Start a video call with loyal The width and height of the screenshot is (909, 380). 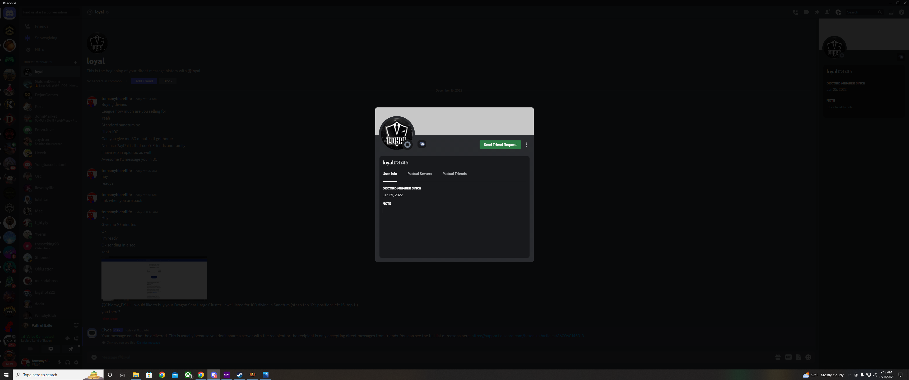tap(806, 12)
